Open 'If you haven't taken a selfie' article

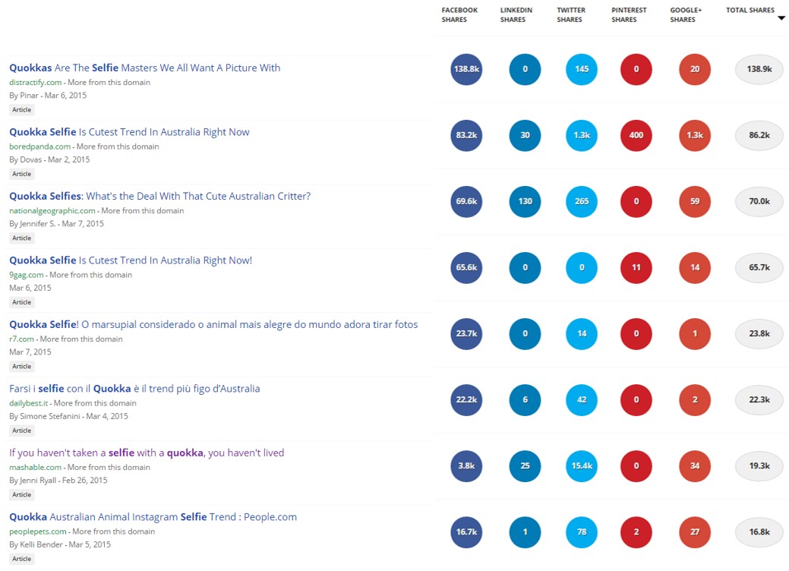pyautogui.click(x=147, y=453)
